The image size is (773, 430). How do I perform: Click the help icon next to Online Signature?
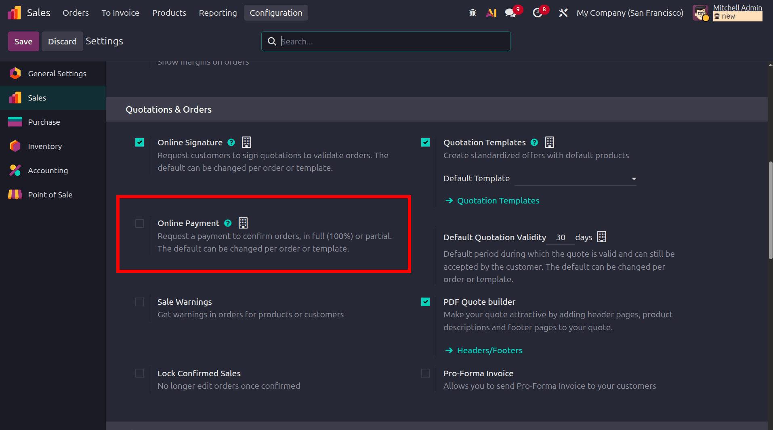click(231, 142)
